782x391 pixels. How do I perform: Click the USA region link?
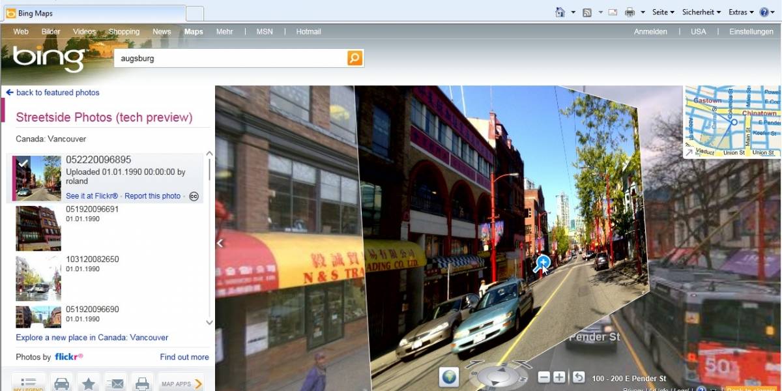(699, 31)
